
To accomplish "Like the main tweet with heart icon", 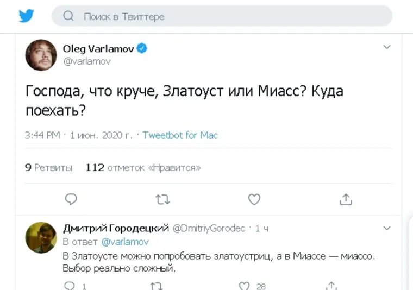I will tap(254, 200).
